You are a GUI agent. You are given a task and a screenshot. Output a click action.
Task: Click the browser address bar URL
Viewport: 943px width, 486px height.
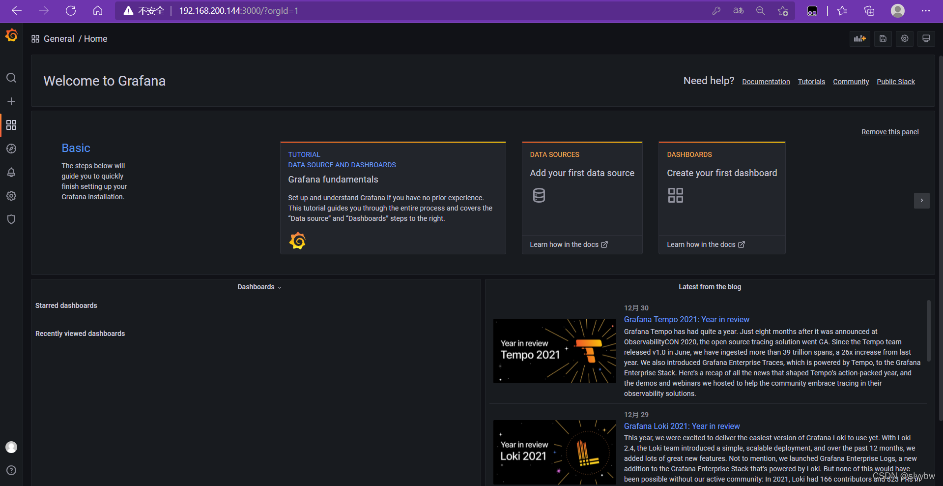239,11
